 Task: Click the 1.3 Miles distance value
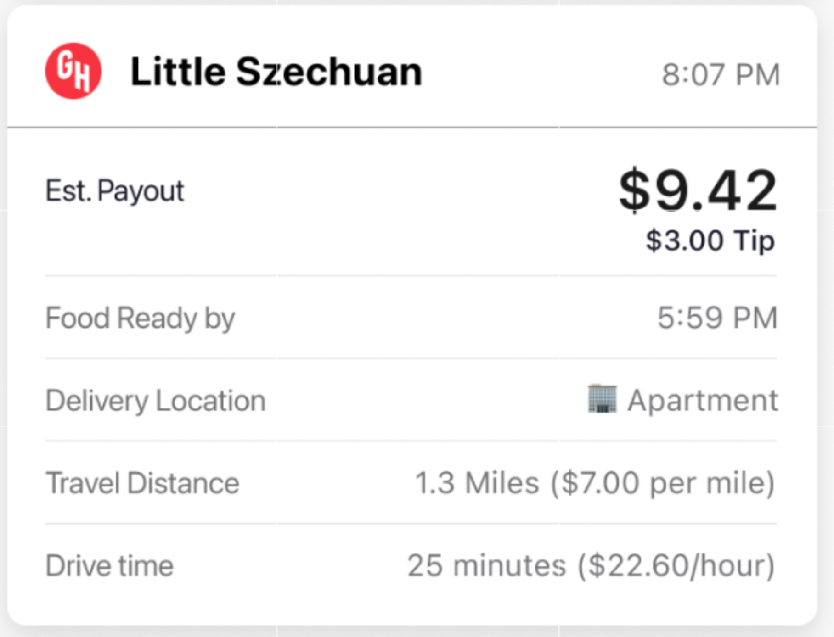[477, 483]
